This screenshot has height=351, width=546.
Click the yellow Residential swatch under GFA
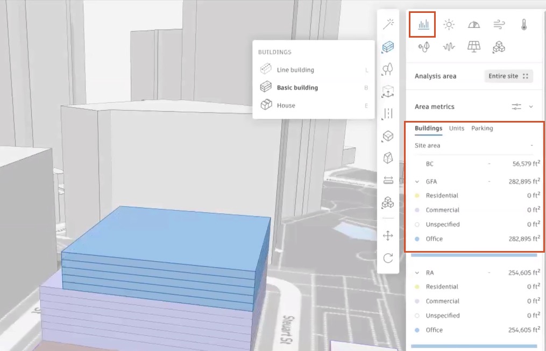point(417,196)
